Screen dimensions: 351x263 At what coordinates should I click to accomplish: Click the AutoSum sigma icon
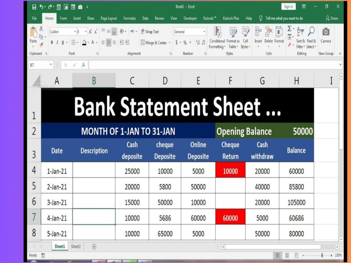pyautogui.click(x=290, y=29)
